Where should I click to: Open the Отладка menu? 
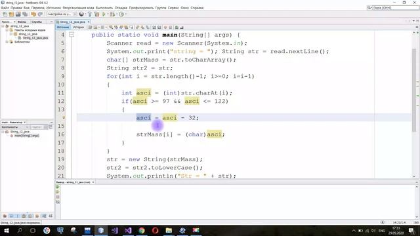click(121, 8)
